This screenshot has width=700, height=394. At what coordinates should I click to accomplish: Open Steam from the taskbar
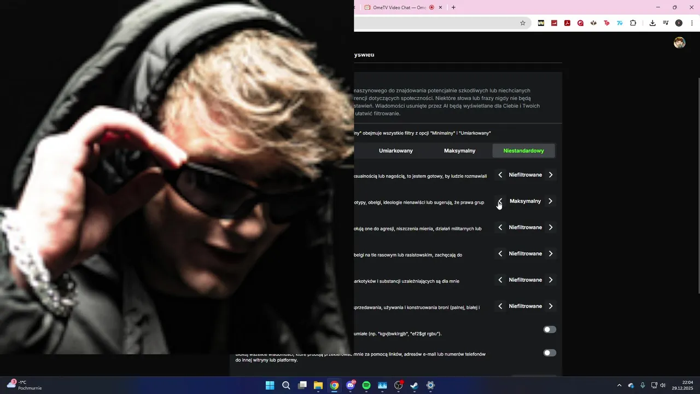pos(415,385)
